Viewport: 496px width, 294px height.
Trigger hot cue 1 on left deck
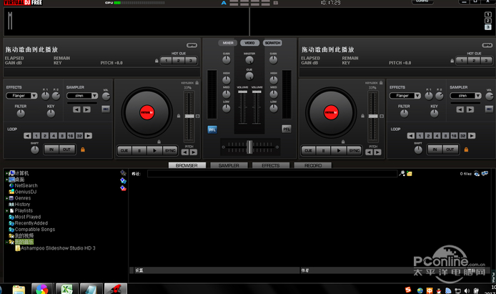pyautogui.click(x=167, y=61)
